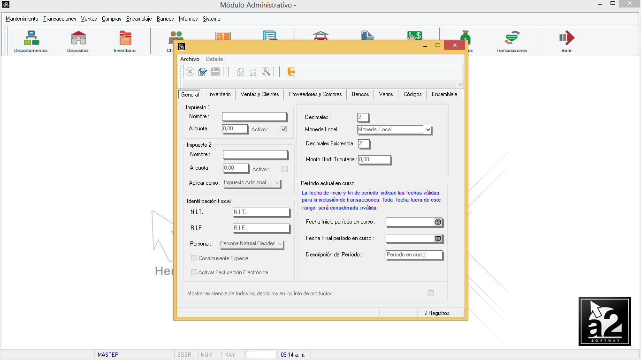
Task: Open Transacciones from the main toolbar
Action: (511, 42)
